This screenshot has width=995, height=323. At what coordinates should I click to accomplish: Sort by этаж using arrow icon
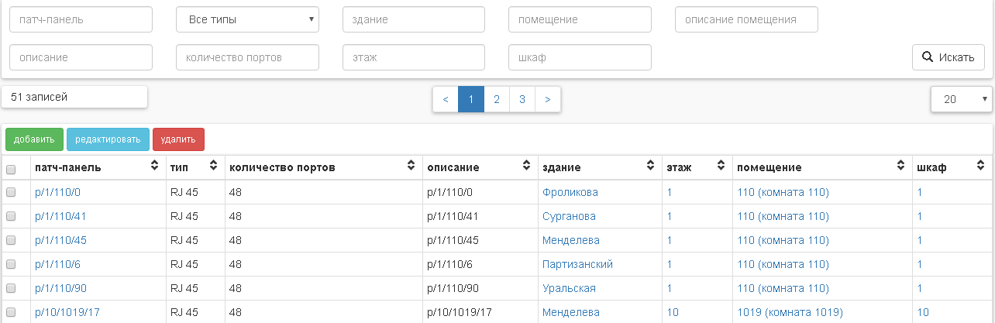point(721,167)
